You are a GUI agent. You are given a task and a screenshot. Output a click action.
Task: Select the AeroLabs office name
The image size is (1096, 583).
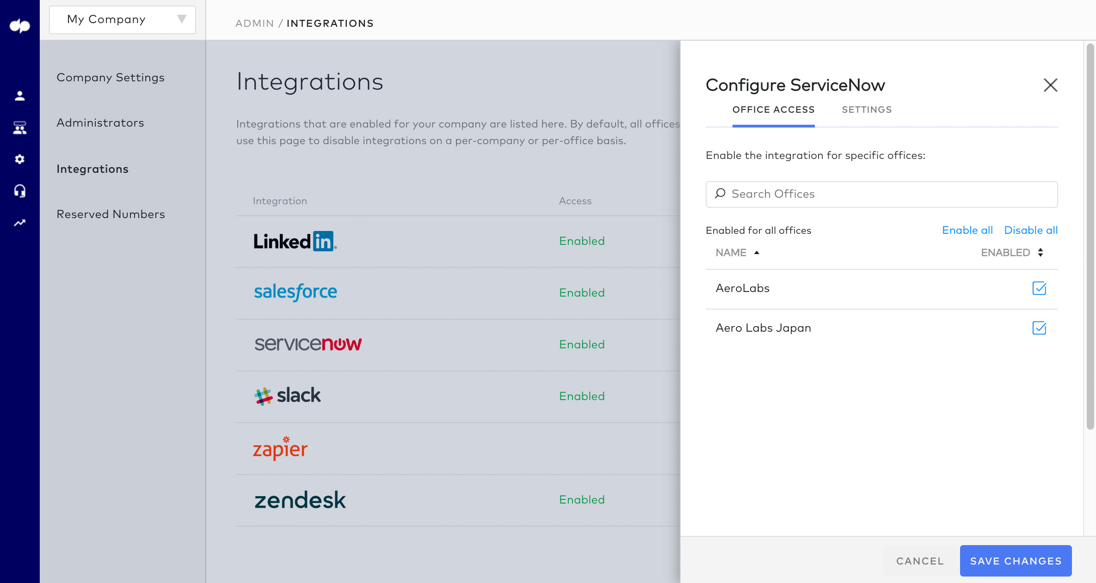pos(742,288)
